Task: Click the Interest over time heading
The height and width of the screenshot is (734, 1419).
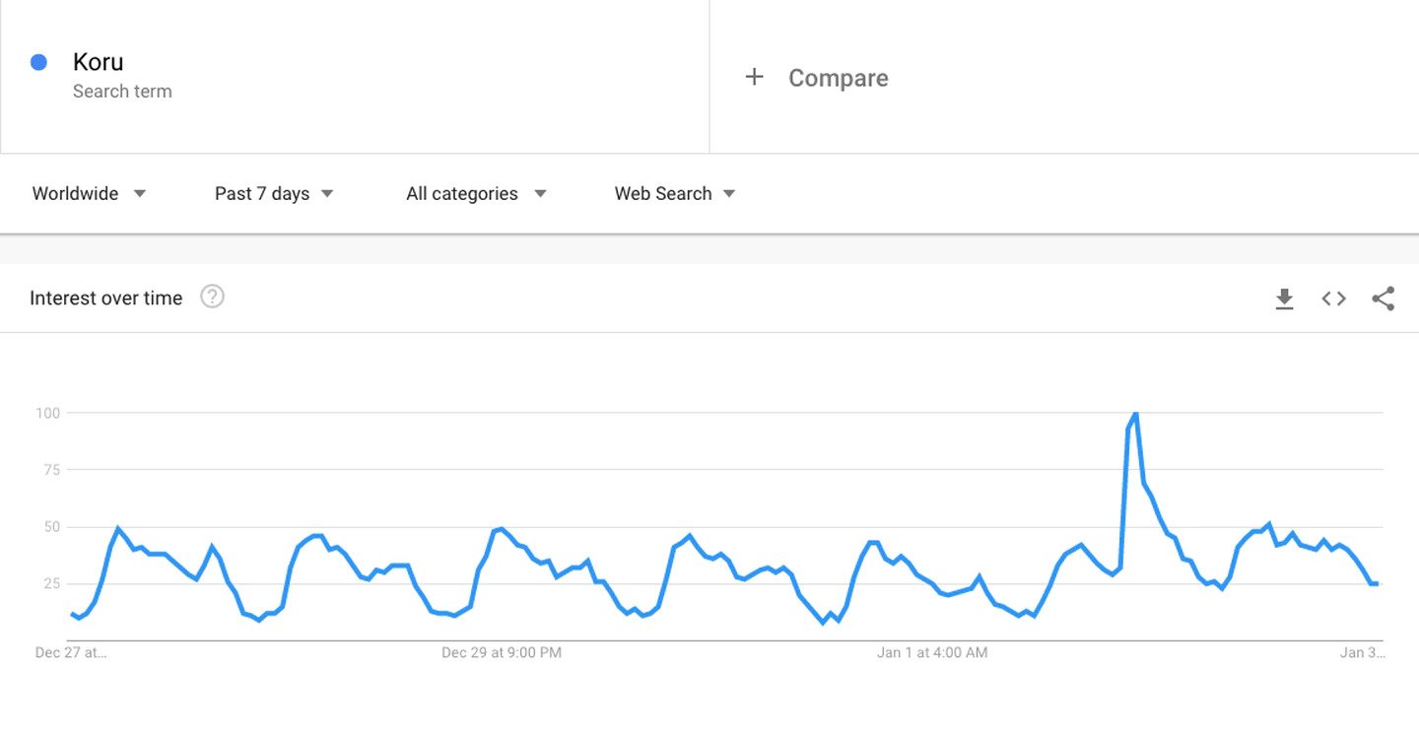Action: click(x=106, y=299)
